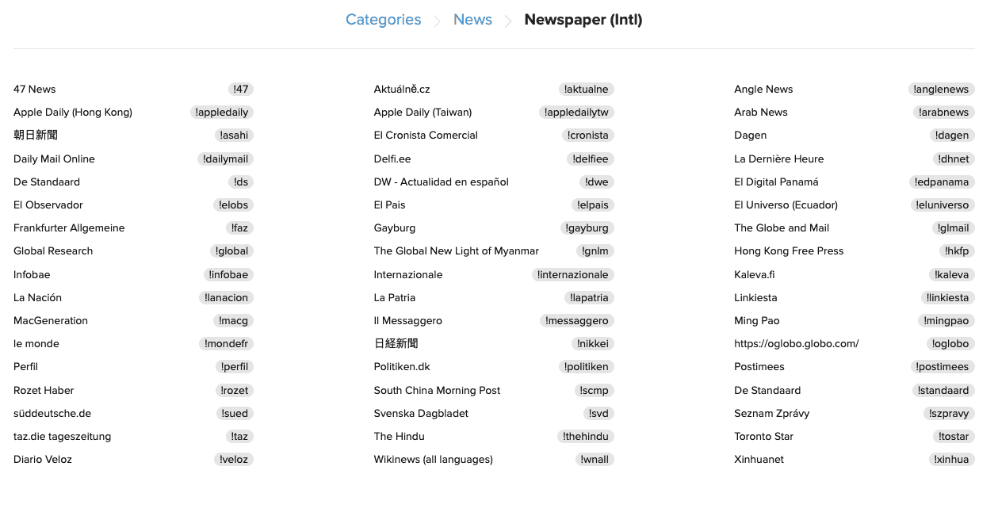Open the Svenska Dagbladet entry
This screenshot has width=998, height=516.
[x=421, y=414]
